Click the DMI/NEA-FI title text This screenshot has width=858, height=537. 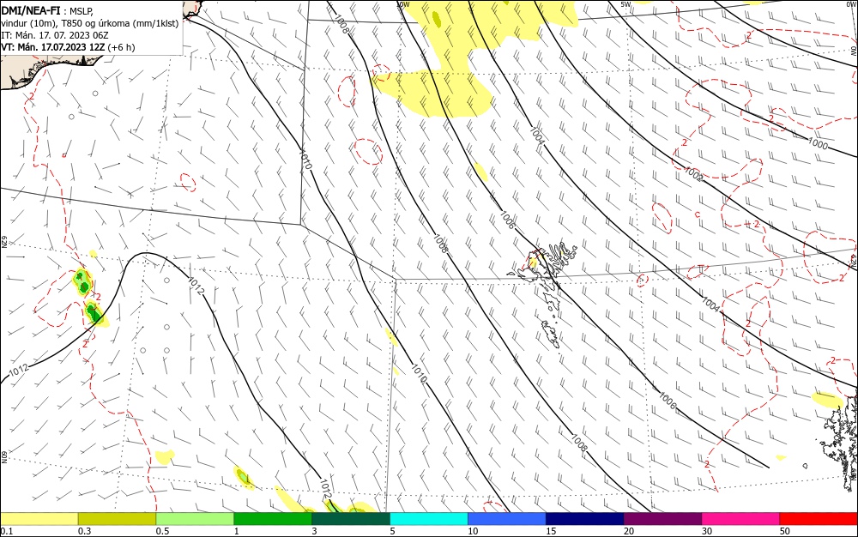[31, 9]
